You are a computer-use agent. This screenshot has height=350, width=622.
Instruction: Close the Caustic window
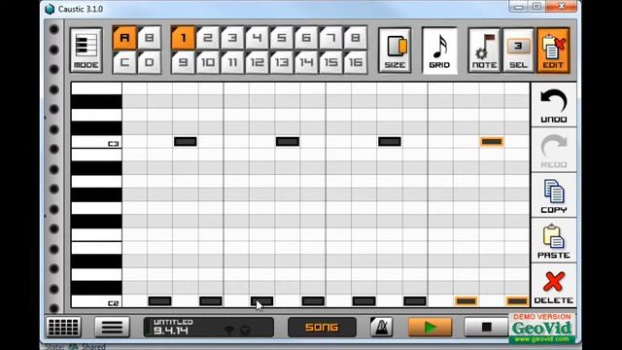tap(562, 7)
